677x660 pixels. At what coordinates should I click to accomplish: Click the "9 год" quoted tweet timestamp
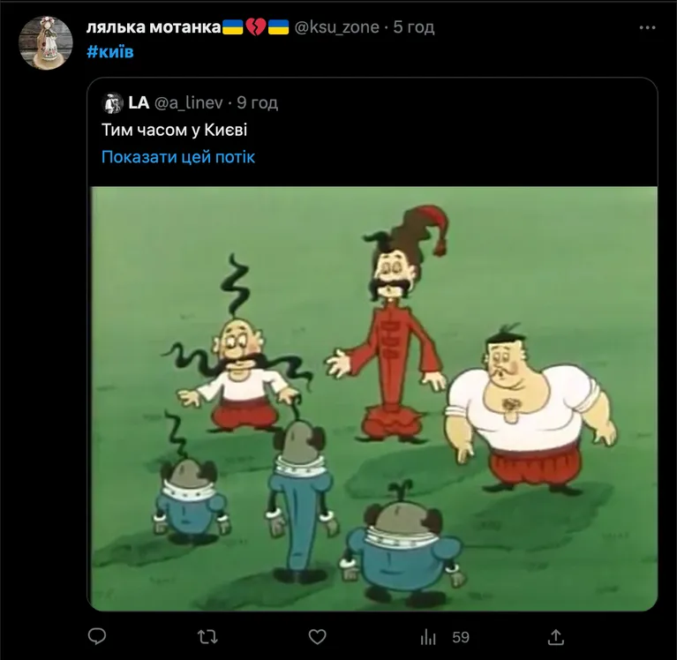pyautogui.click(x=257, y=103)
